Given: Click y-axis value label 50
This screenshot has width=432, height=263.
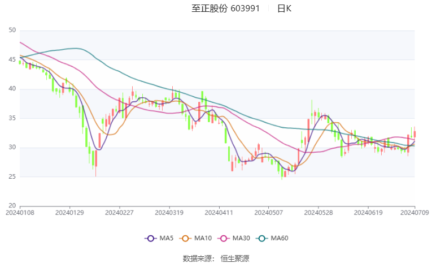Looking at the screenshot, I should pos(12,30).
